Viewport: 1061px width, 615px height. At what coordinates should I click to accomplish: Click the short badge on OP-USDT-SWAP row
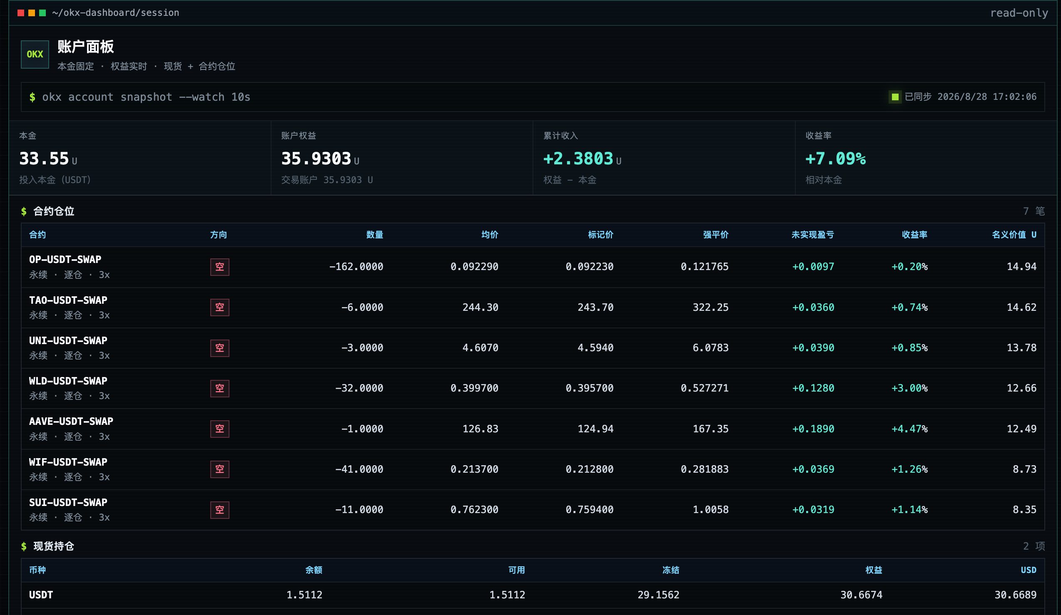click(x=220, y=267)
